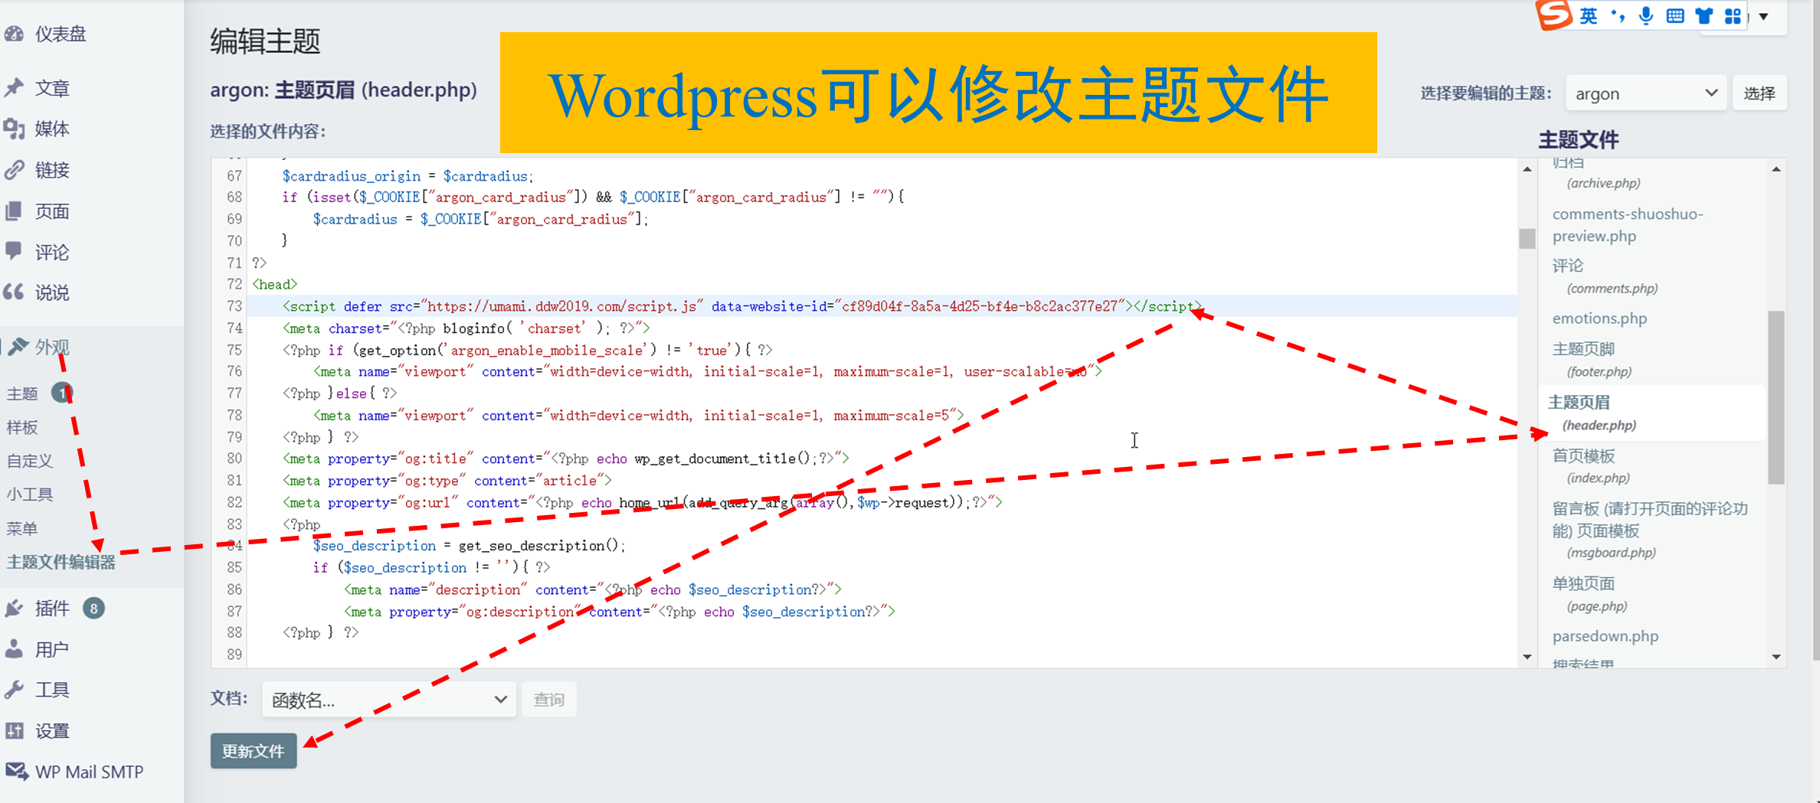Click the 更新文件 button
Image resolution: width=1820 pixels, height=803 pixels.
click(254, 751)
